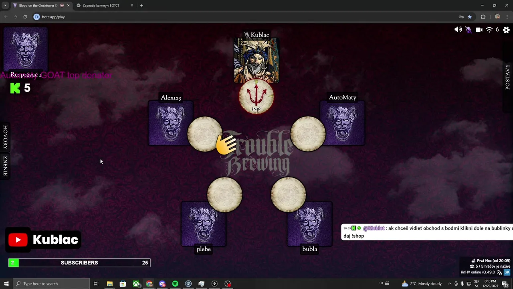Click Alex123's player card
513x289 pixels.
click(171, 123)
